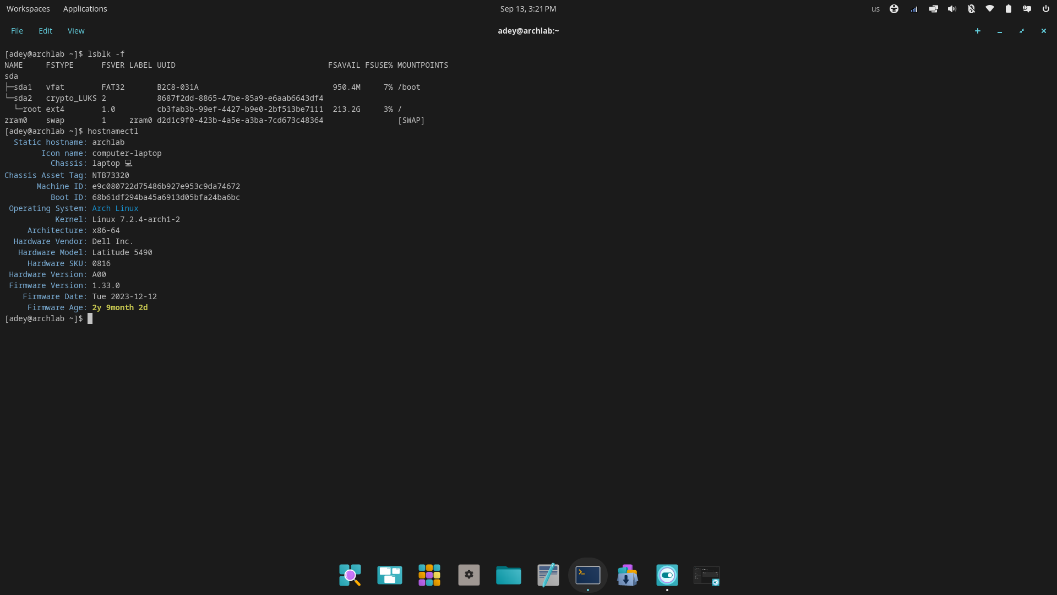The height and width of the screenshot is (595, 1057).
Task: Open the Files folder icon in dock
Action: click(509, 575)
